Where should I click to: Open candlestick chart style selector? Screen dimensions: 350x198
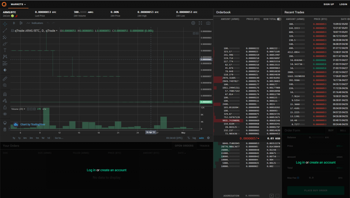click(21, 23)
